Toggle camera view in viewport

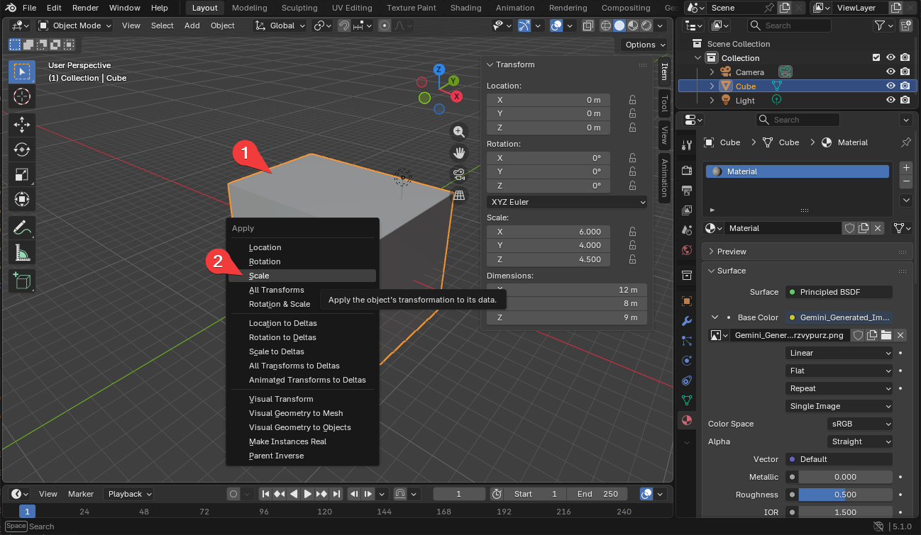pyautogui.click(x=459, y=174)
